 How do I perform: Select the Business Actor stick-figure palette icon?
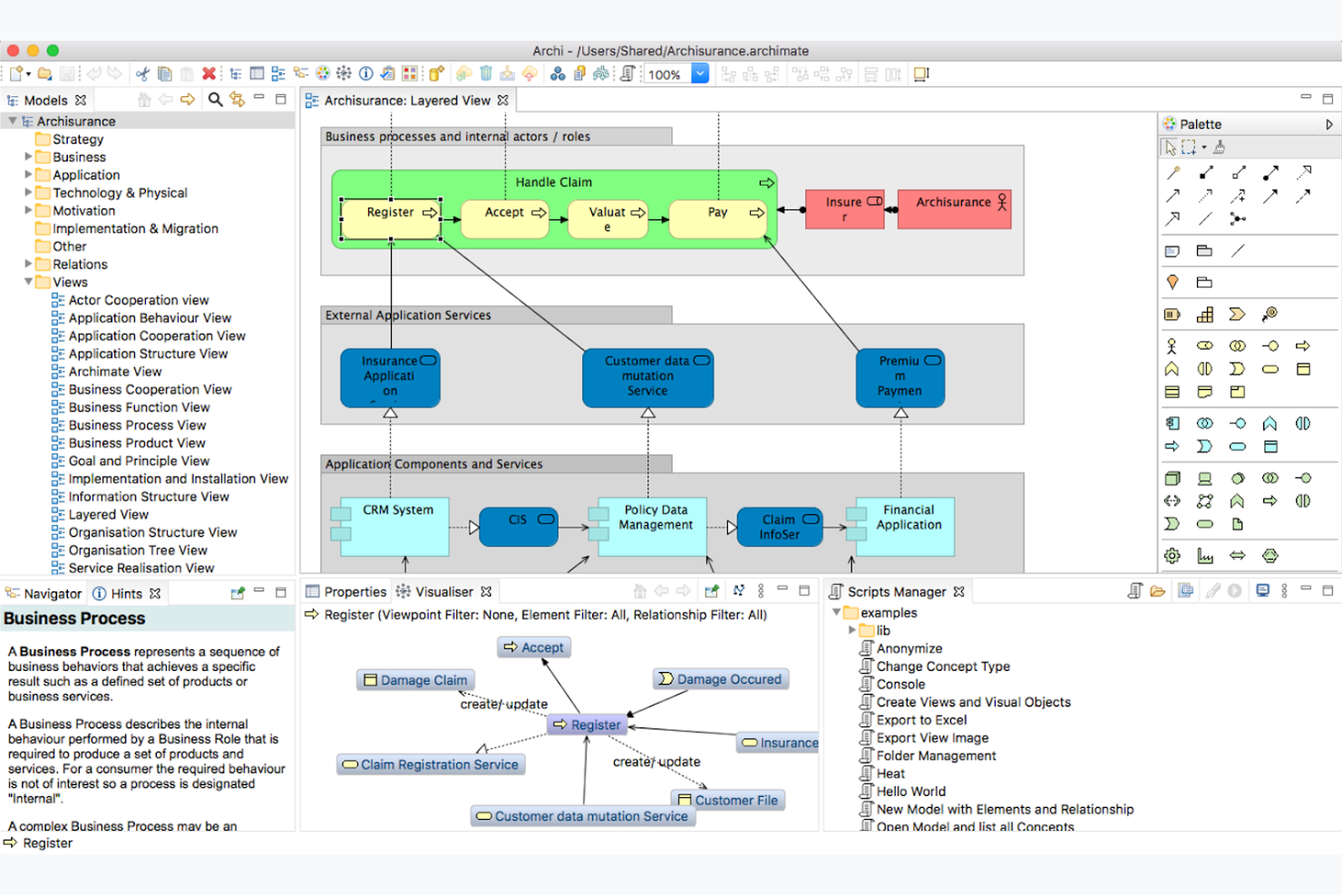pyautogui.click(x=1172, y=345)
